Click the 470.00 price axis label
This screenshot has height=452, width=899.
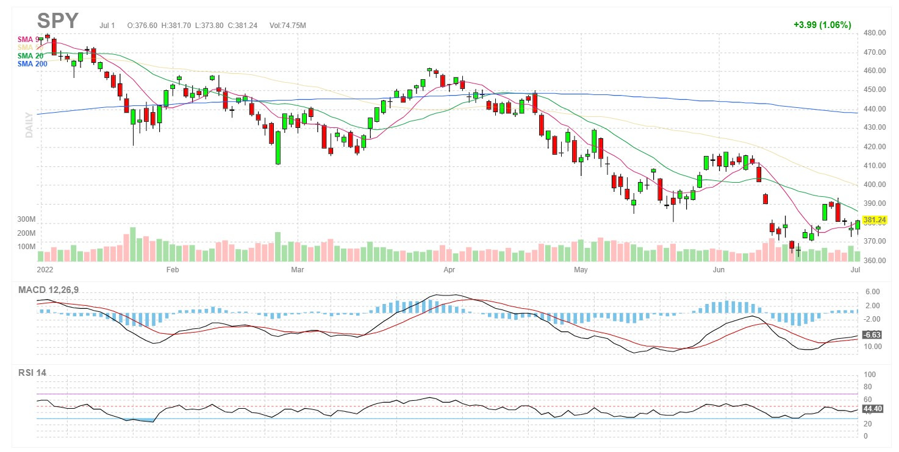875,52
